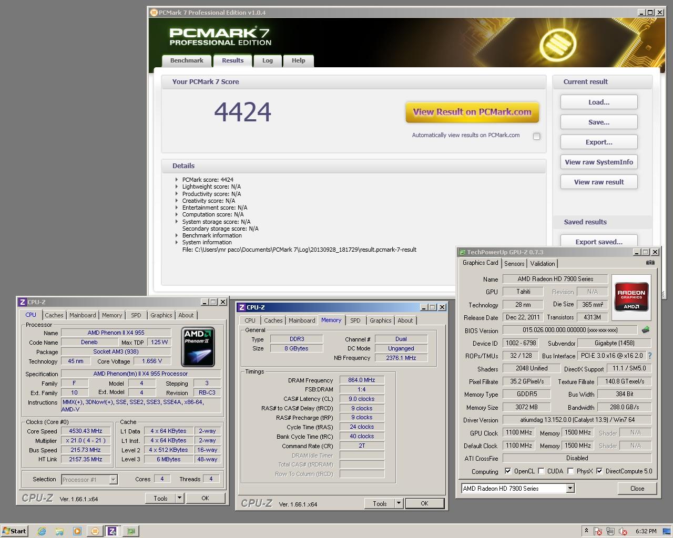Viewport: 673px width, 538px height.
Task: Click the Tools button in left CPU-Z window
Action: [x=161, y=498]
